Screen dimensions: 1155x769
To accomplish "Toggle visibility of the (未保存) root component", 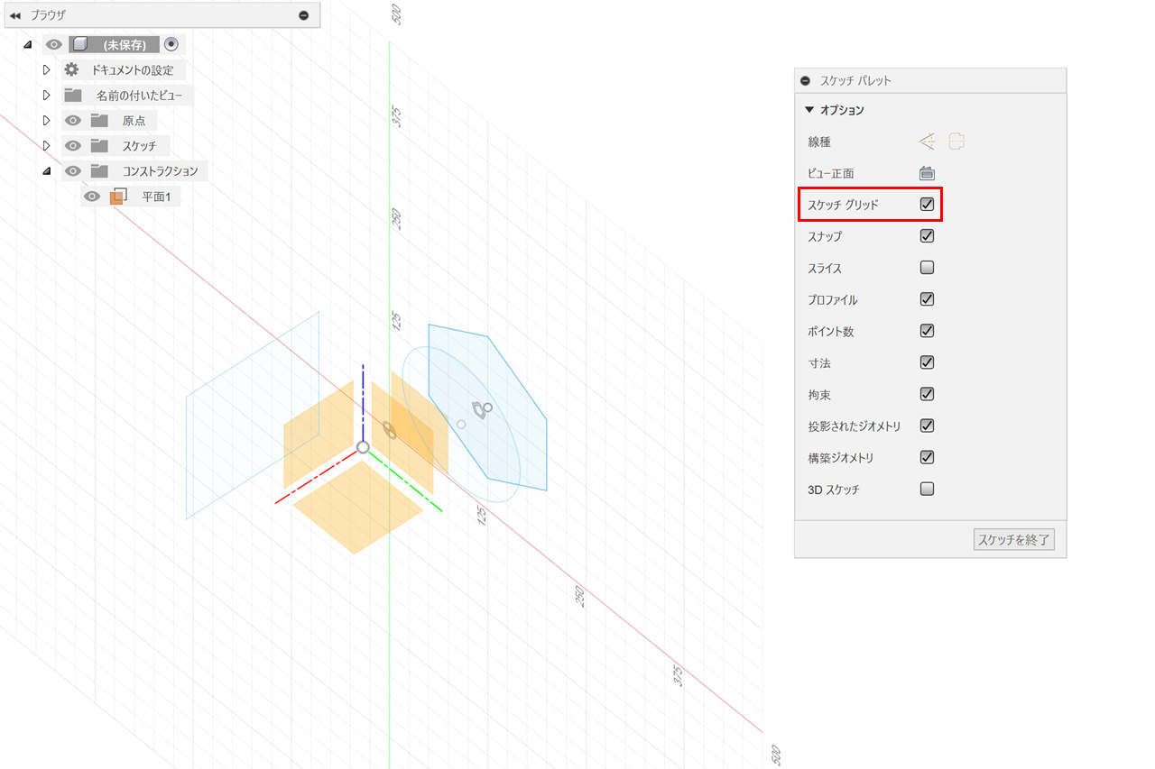I will [x=54, y=44].
